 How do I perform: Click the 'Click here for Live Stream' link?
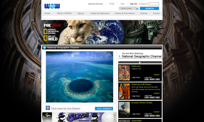click(66, 108)
